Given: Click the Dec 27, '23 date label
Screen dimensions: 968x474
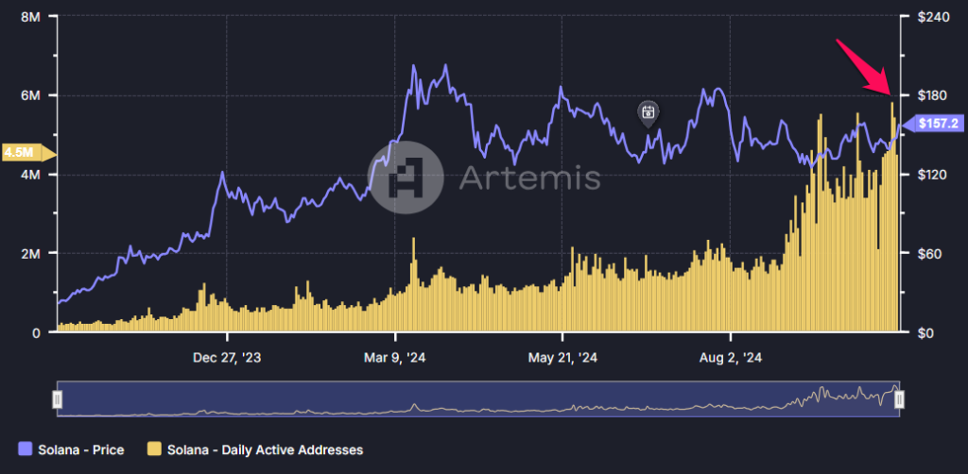Looking at the screenshot, I should [227, 358].
